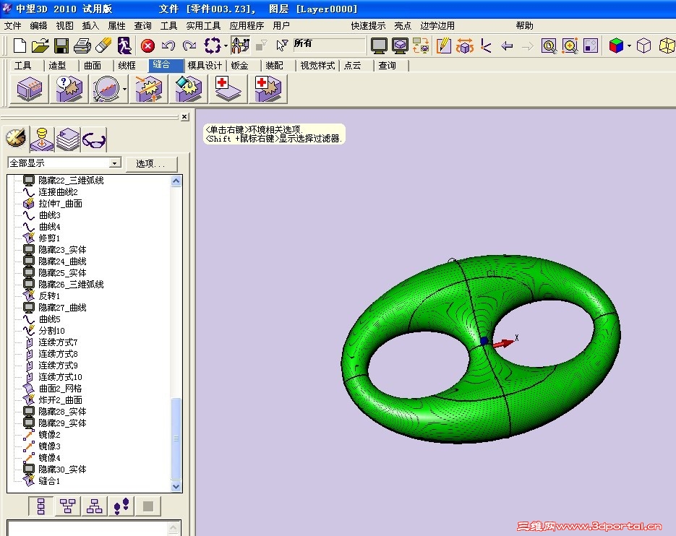
Task: Click the Redo arrow icon
Action: (189, 46)
